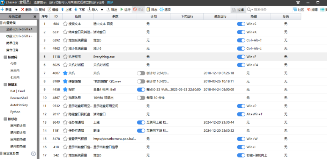327x159 pixels.
Task: Collapse the 按时间 group
Action: [x=5, y=57]
